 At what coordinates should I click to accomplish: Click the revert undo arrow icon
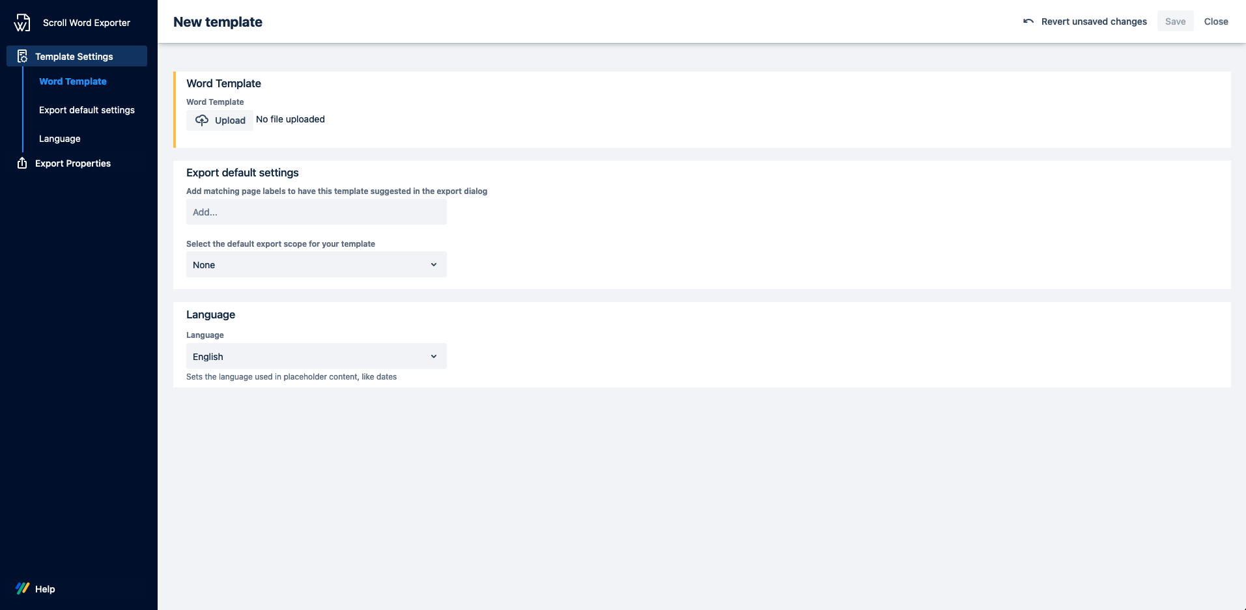click(1028, 21)
